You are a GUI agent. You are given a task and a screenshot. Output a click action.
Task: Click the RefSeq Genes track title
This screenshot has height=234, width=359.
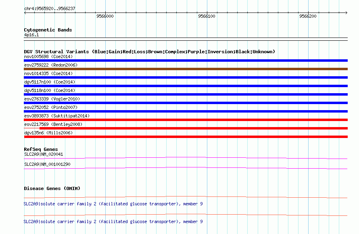coord(41,149)
